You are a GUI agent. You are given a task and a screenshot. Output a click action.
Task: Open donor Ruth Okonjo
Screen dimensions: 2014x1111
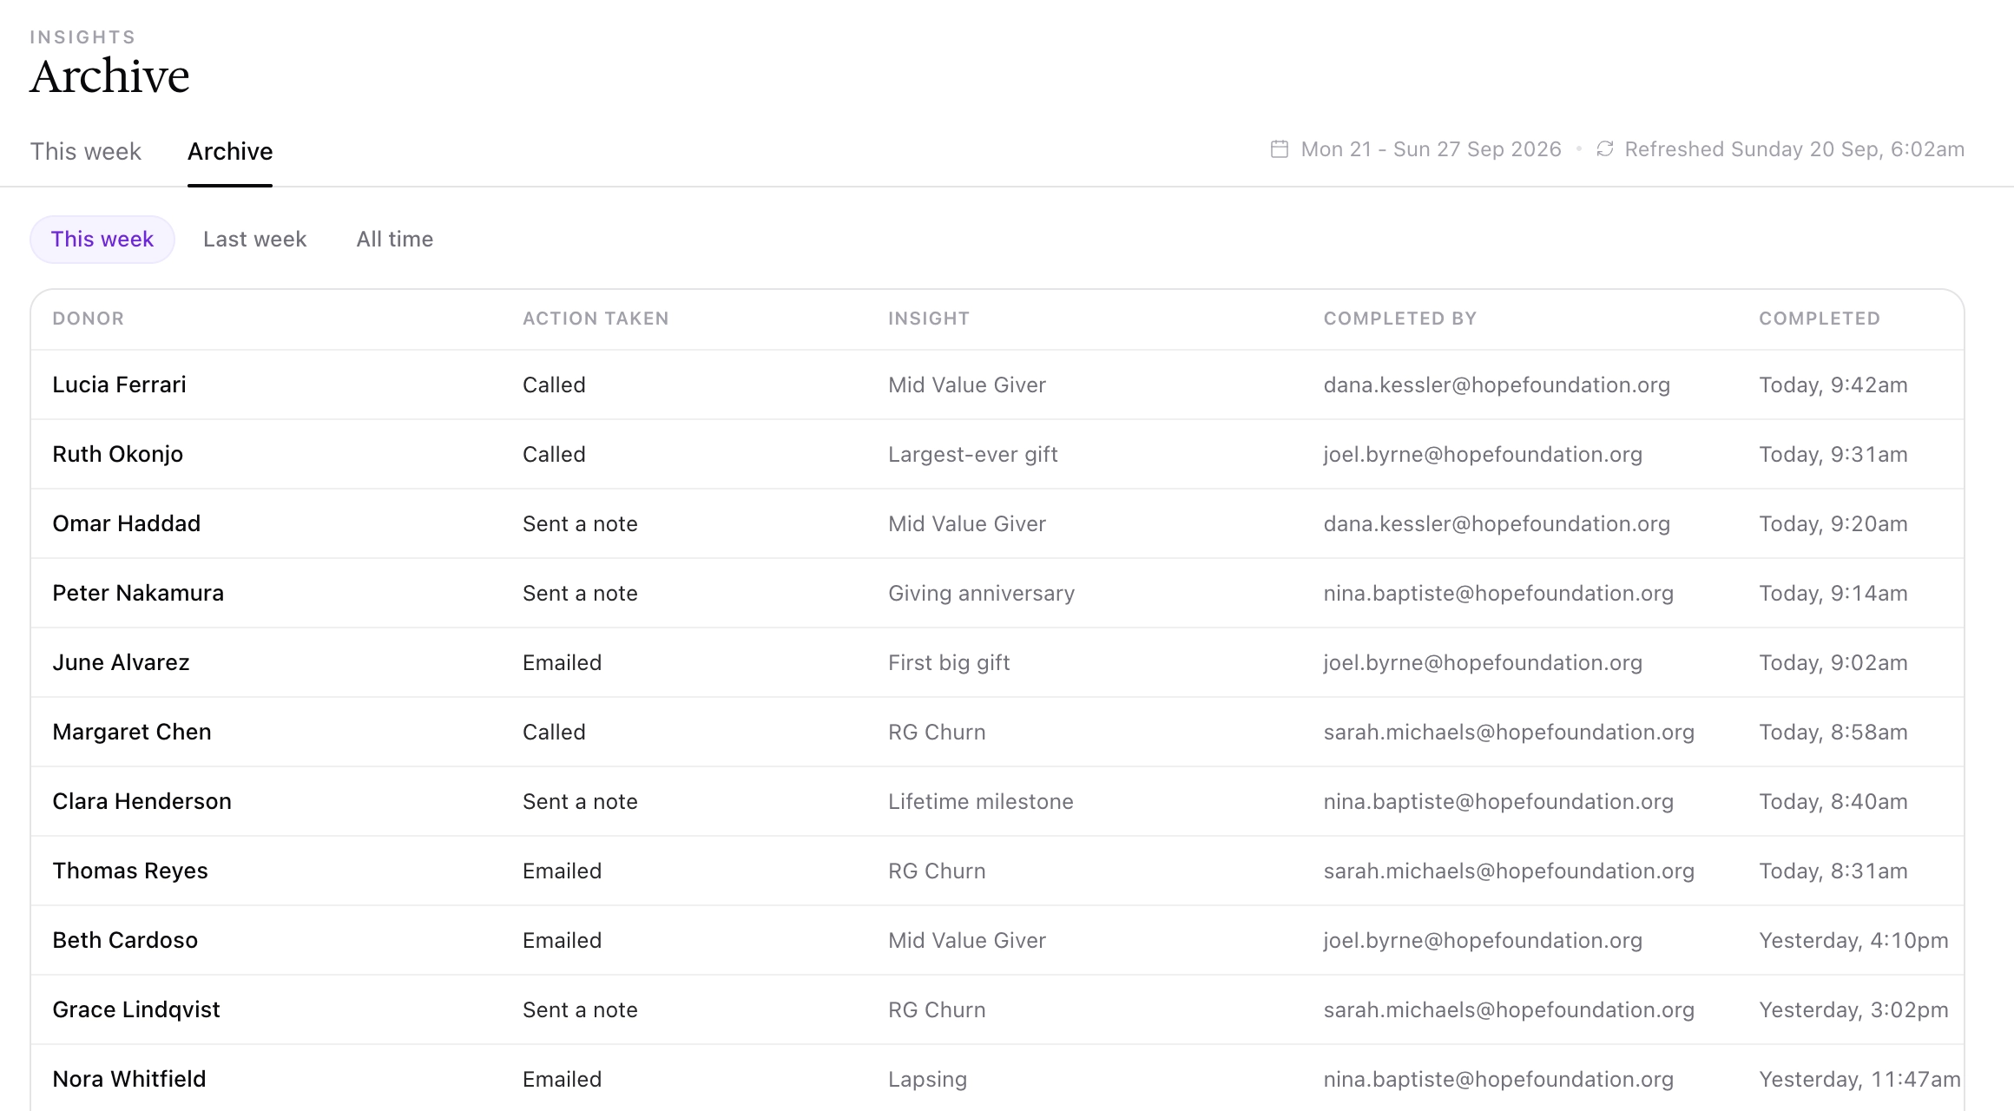[118, 454]
